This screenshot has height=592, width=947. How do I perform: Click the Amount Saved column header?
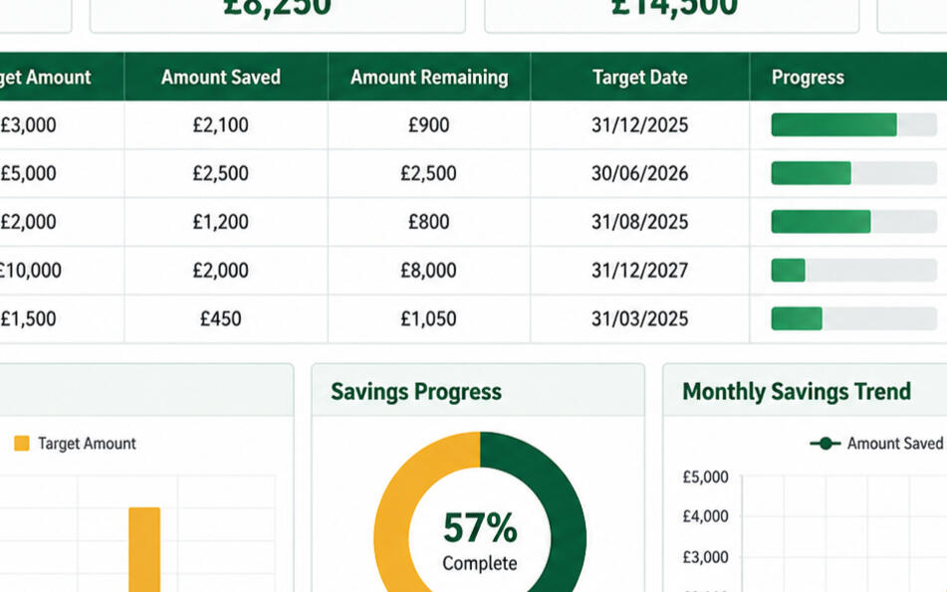[x=221, y=78]
